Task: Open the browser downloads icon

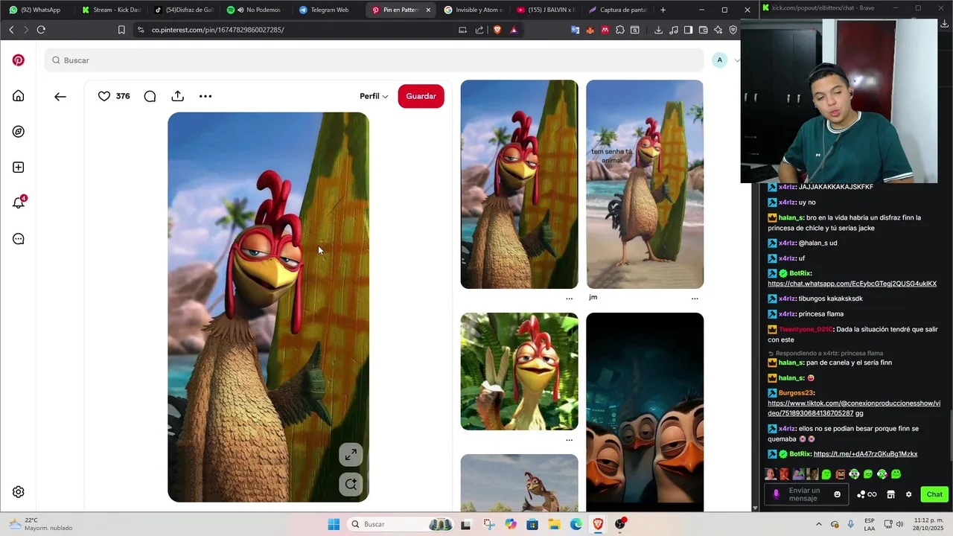Action: (x=658, y=30)
